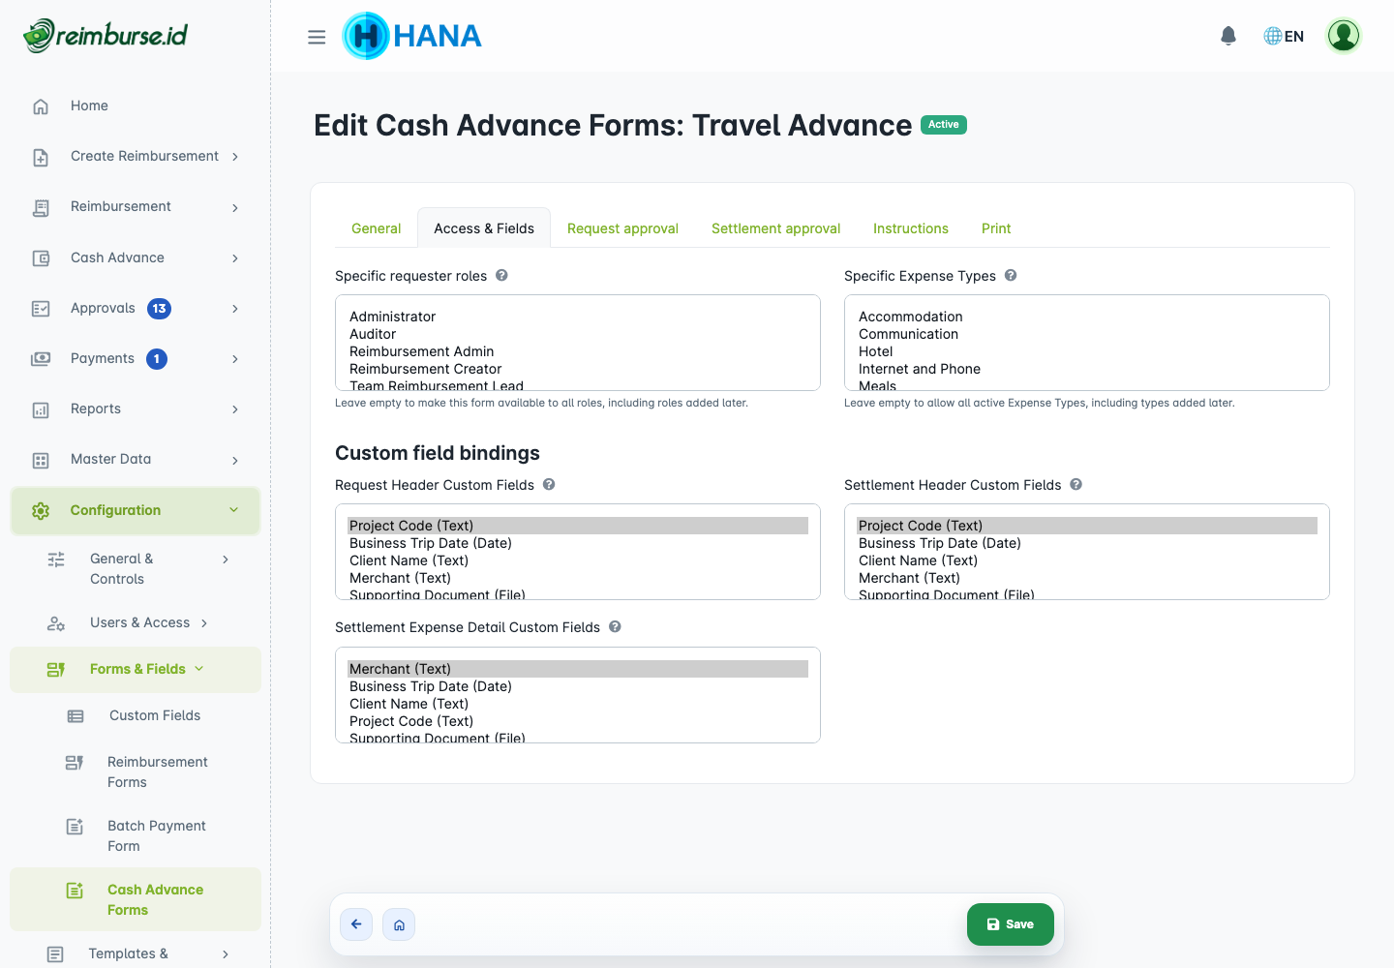Expand the Reports menu
The height and width of the screenshot is (968, 1394).
tap(235, 409)
